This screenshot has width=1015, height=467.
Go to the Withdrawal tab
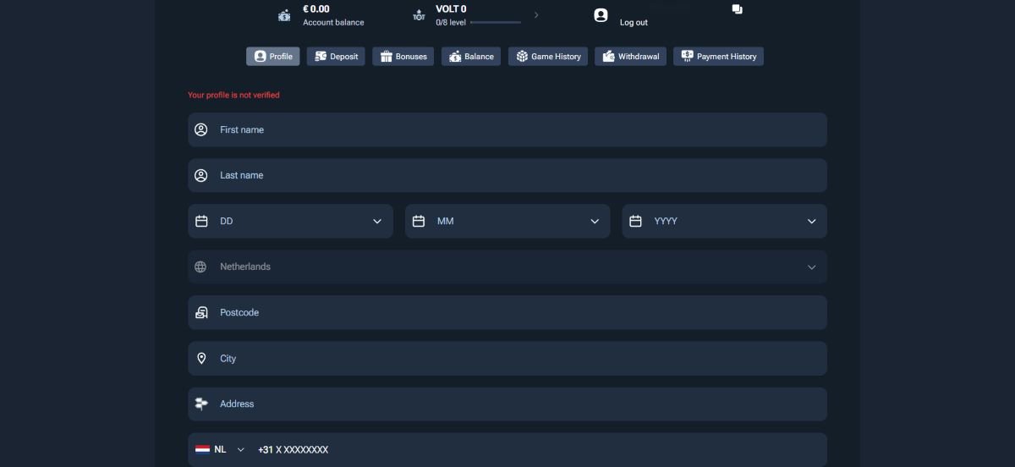[630, 57]
